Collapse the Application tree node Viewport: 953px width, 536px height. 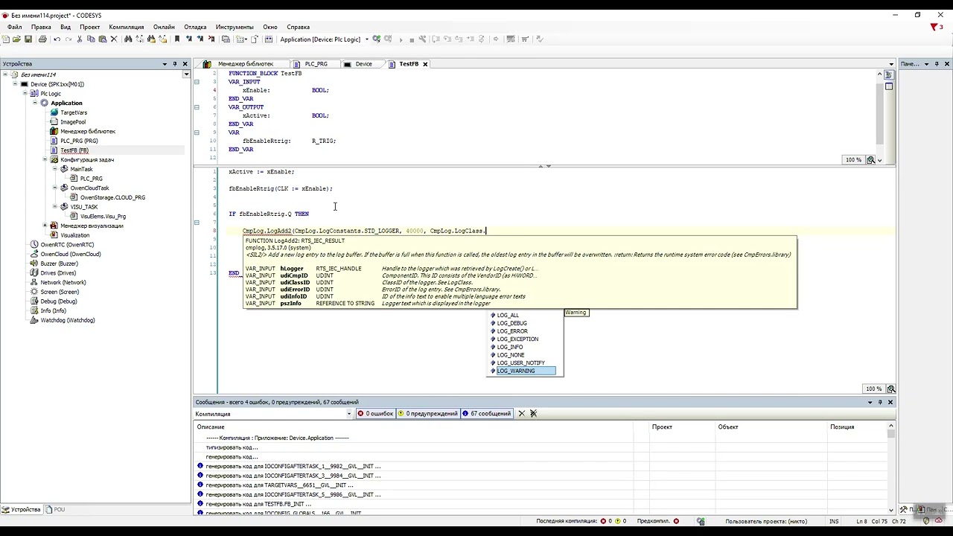tap(35, 103)
